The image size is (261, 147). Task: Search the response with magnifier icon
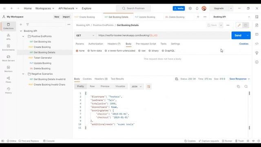246,87
